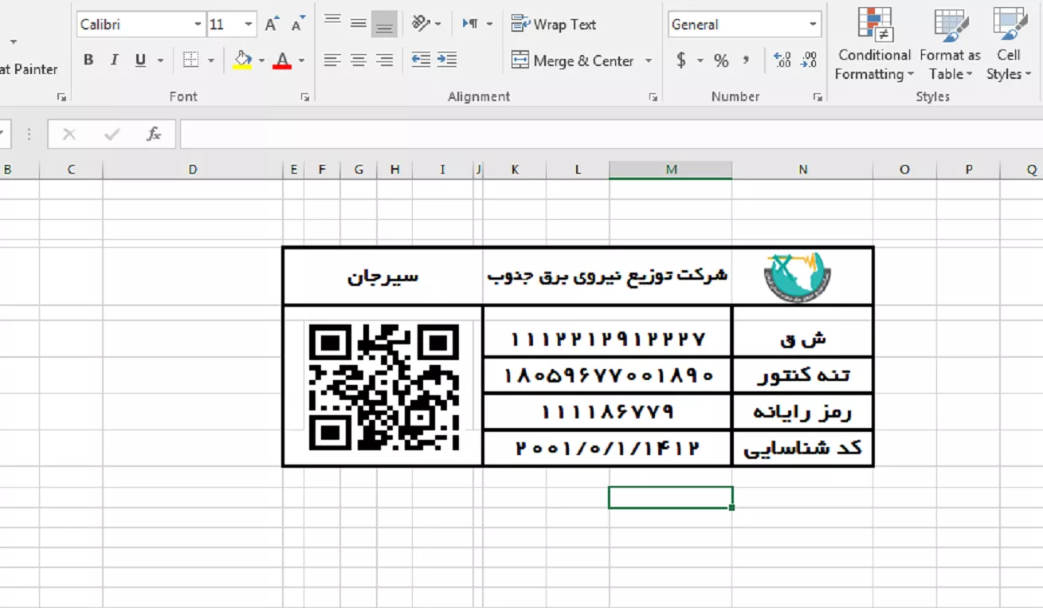1043x608 pixels.
Task: Apply Percent Style
Action: (721, 61)
